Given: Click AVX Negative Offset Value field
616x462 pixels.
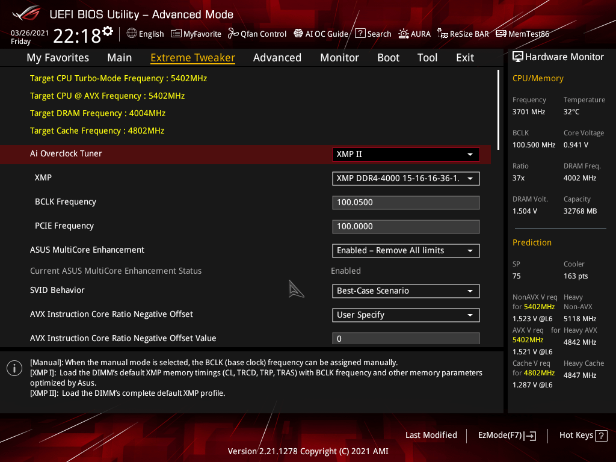Looking at the screenshot, I should pyautogui.click(x=406, y=339).
